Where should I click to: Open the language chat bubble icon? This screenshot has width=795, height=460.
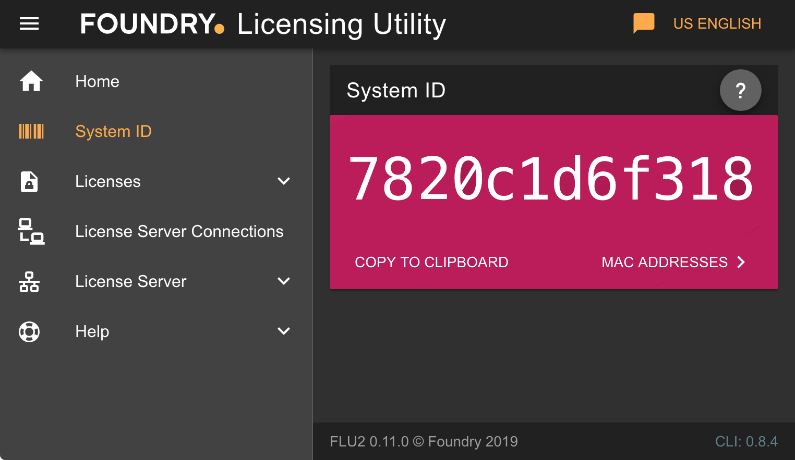[x=644, y=23]
